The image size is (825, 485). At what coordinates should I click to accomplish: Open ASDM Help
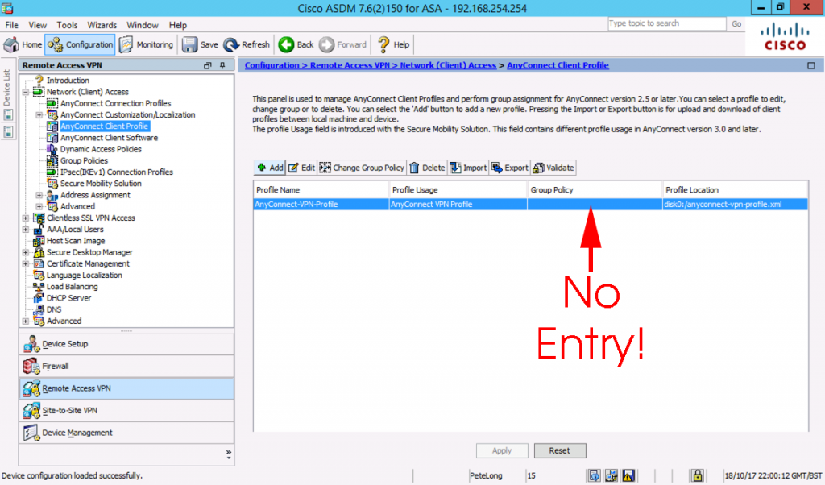392,44
